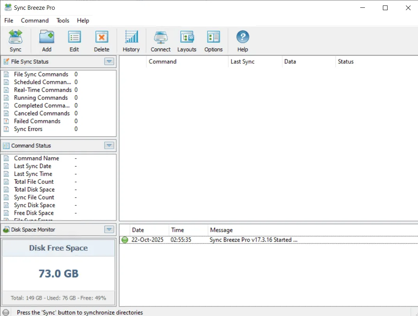Collapse the Disk Space Monitor panel

(x=109, y=230)
